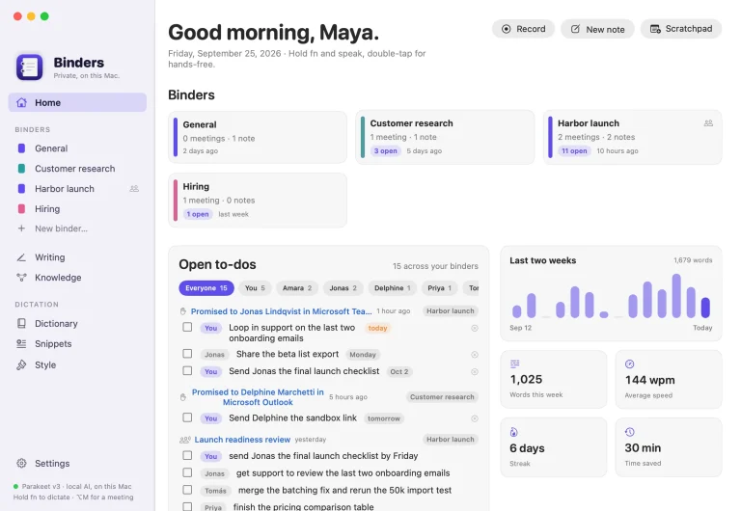
Task: Click the Record button
Action: [x=523, y=29]
